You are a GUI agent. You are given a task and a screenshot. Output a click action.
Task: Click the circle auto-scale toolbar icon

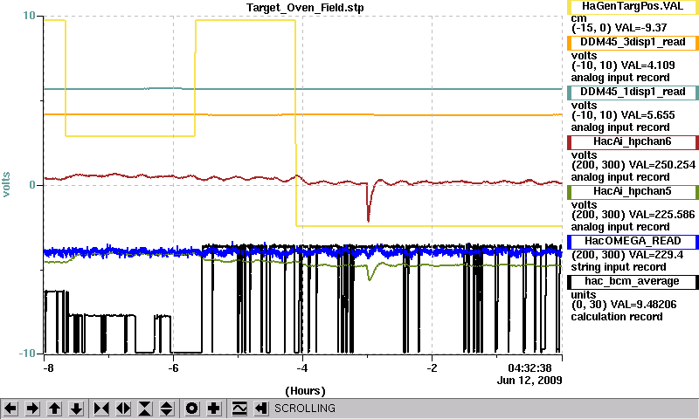192,408
